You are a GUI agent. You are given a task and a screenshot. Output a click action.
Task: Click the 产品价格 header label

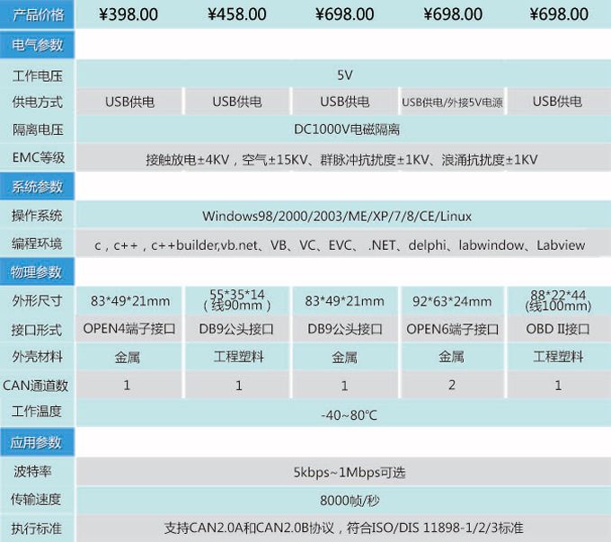pos(37,14)
